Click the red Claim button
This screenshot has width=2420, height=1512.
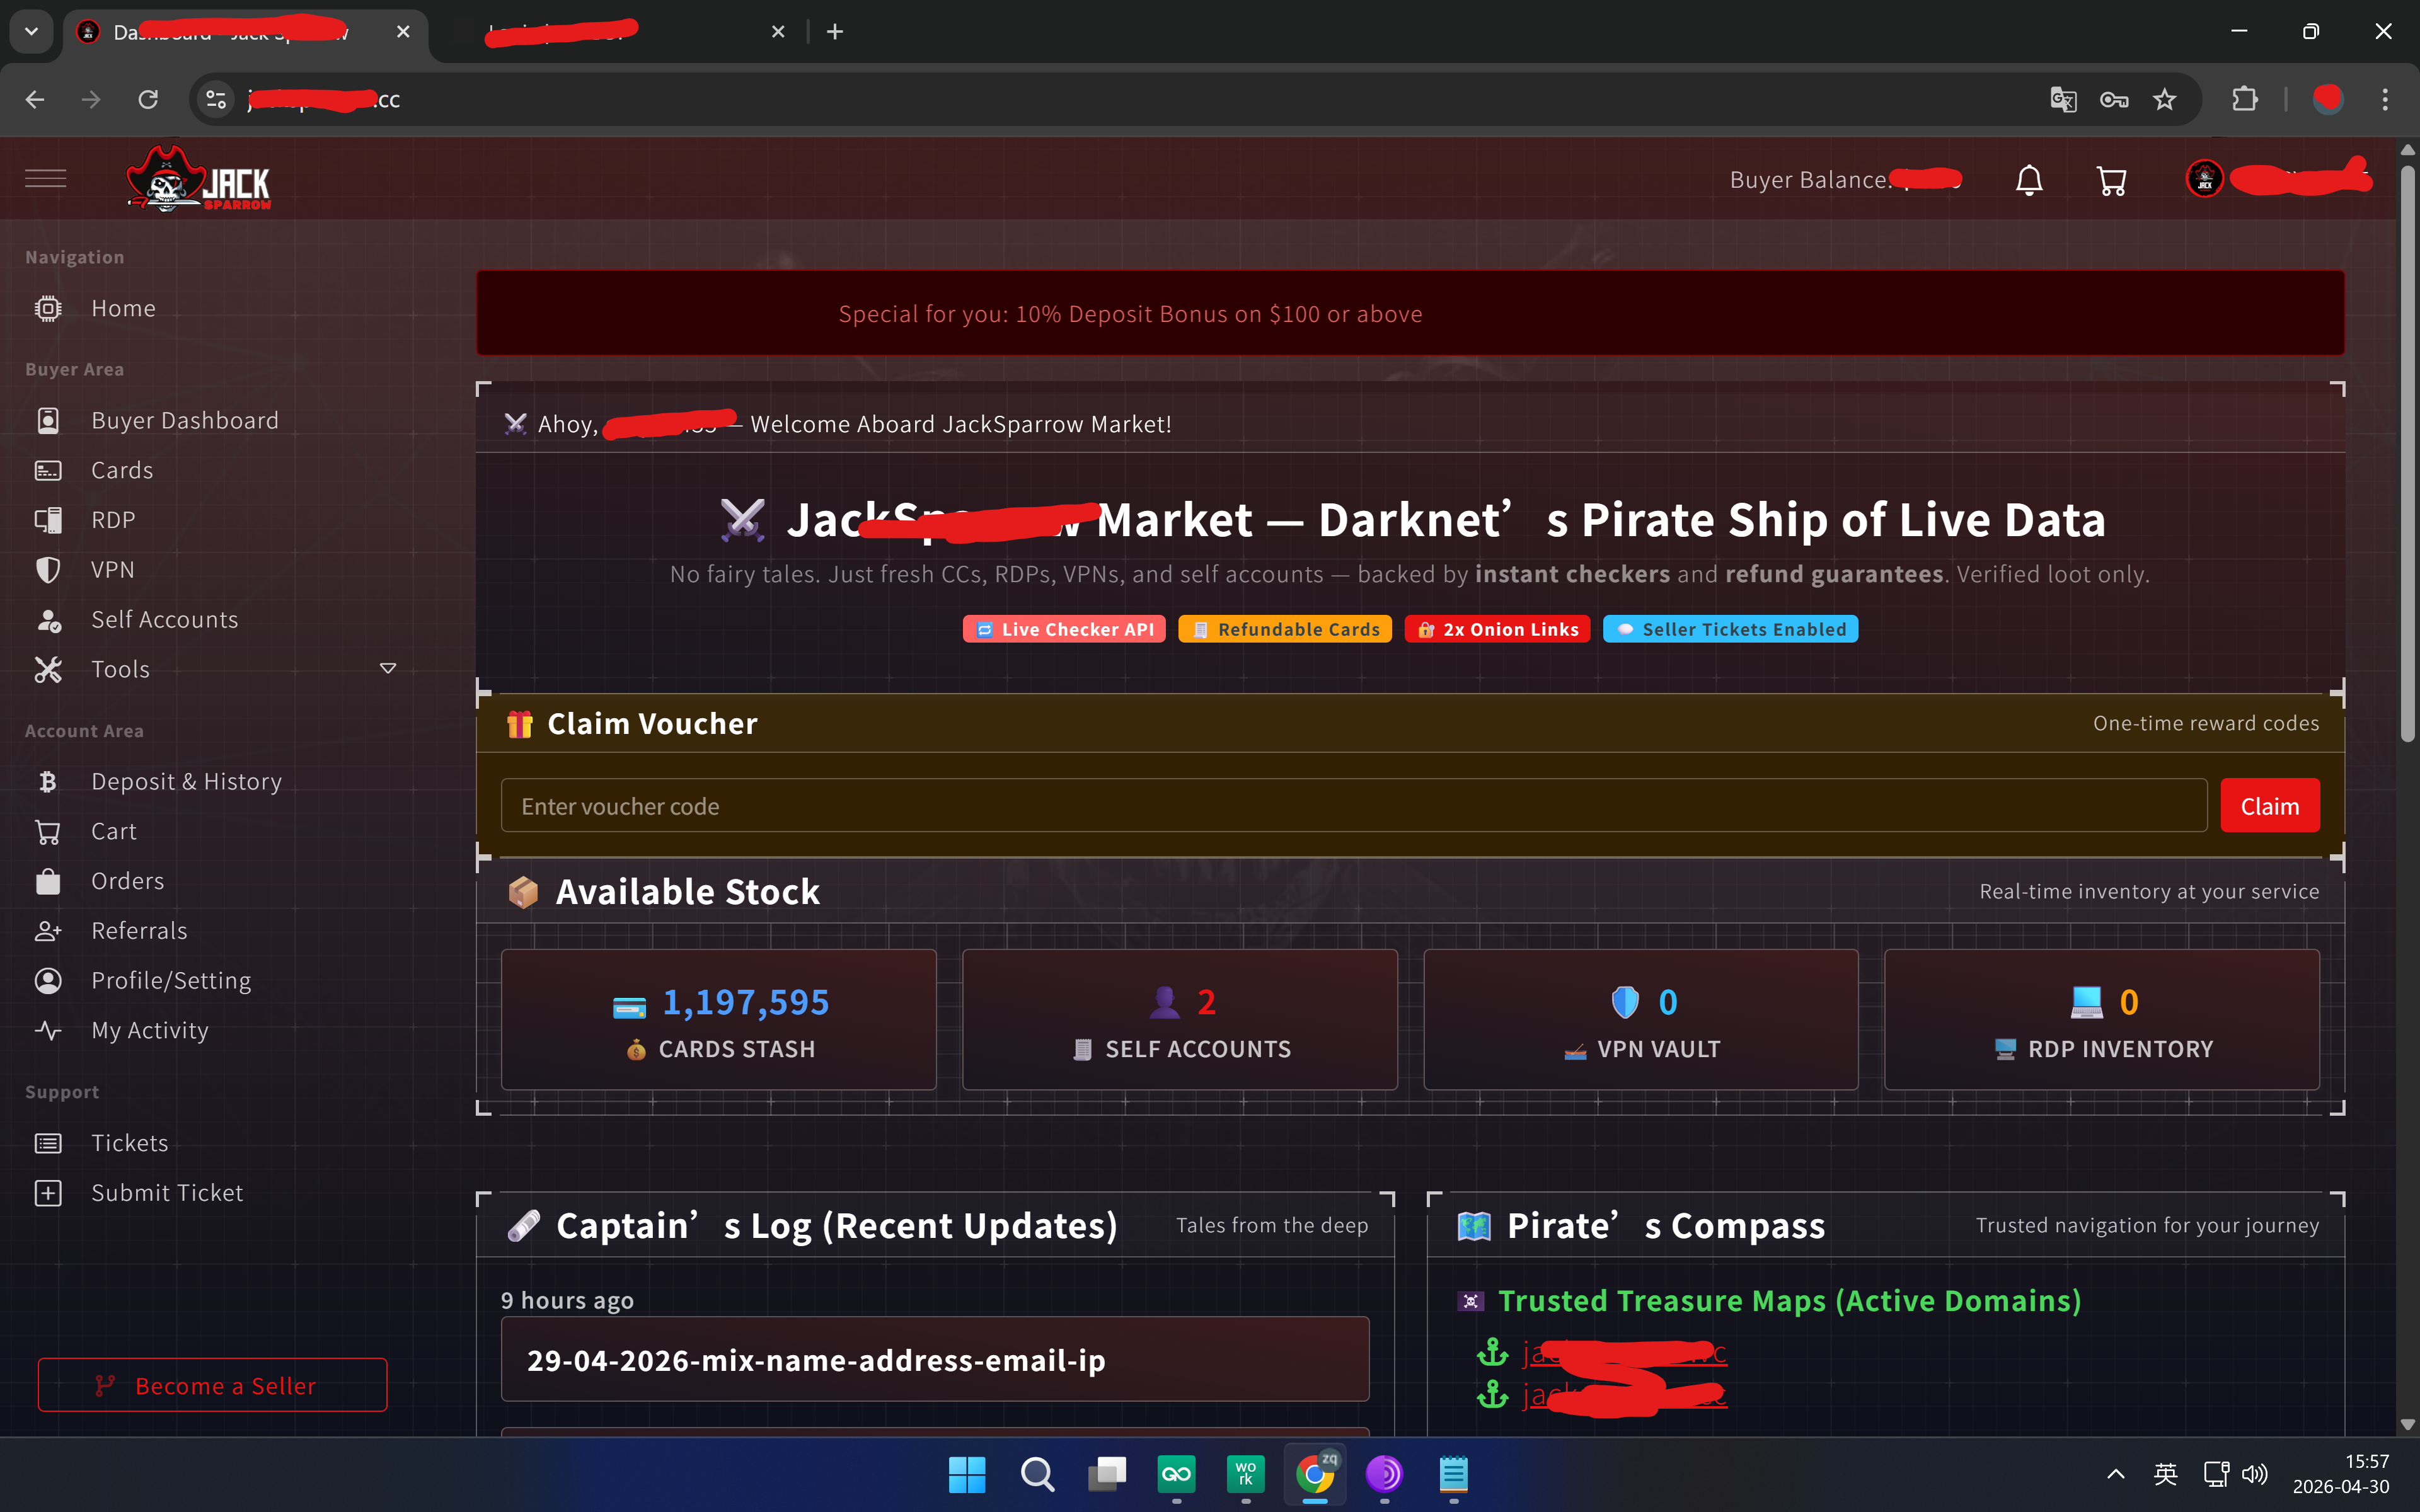click(2270, 806)
